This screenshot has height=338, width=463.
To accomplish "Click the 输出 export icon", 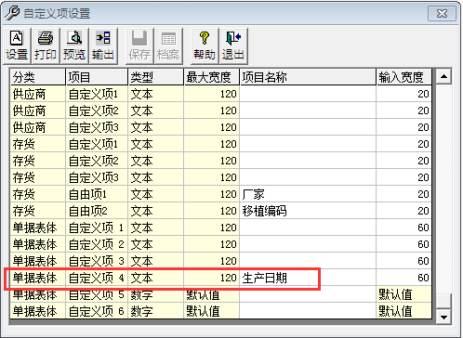I will pyautogui.click(x=103, y=38).
